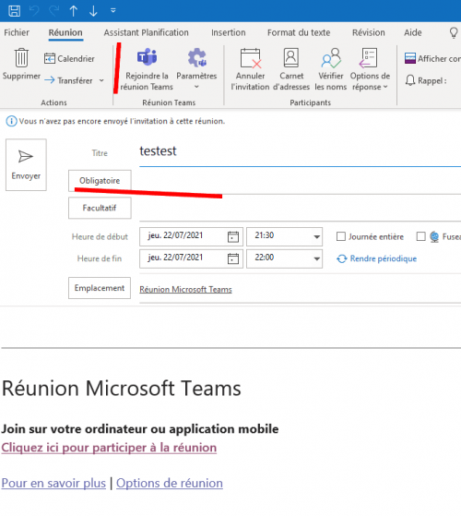
Task: Open the 21:30 start time dropdown
Action: (x=317, y=236)
